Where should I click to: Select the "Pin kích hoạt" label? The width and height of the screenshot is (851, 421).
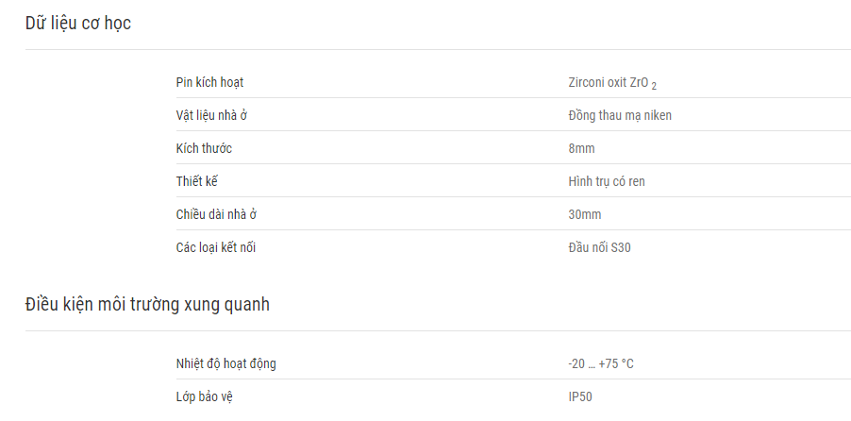(x=209, y=82)
